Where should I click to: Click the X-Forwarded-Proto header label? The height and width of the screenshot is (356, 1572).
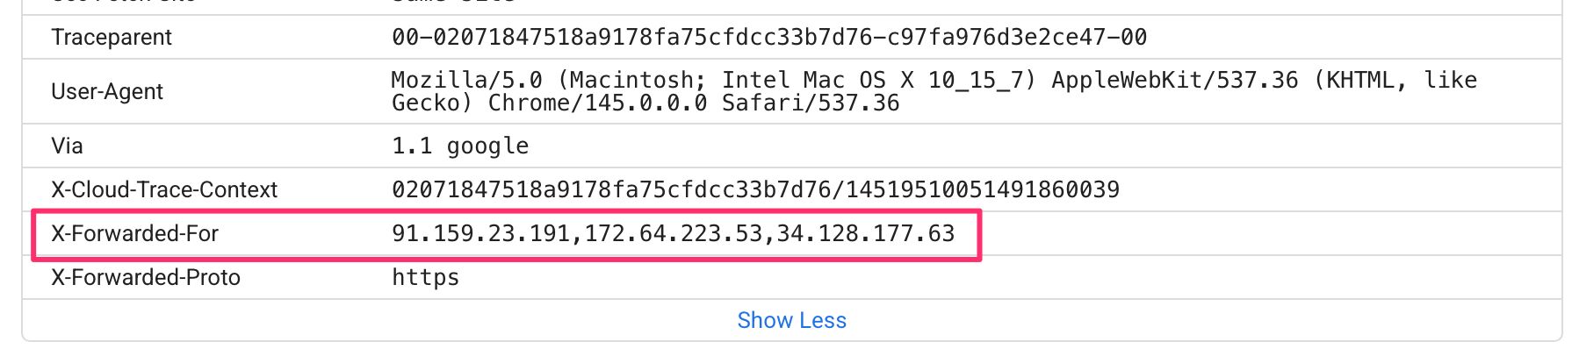[x=146, y=277]
